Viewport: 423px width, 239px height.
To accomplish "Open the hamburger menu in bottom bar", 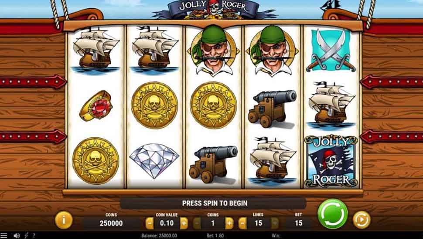I will (x=4, y=236).
